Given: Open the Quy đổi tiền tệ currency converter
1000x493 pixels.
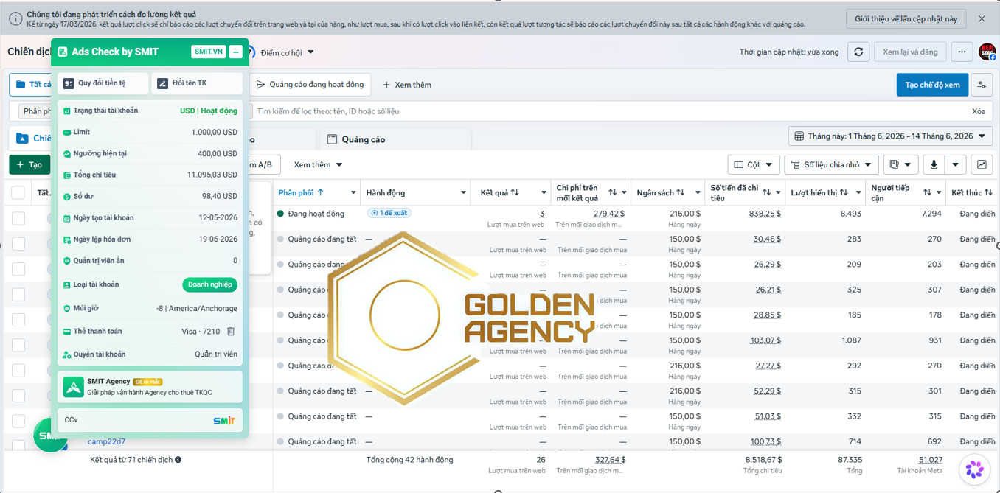Looking at the screenshot, I should [103, 83].
